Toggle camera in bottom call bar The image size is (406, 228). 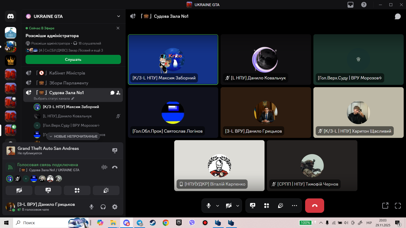click(229, 206)
